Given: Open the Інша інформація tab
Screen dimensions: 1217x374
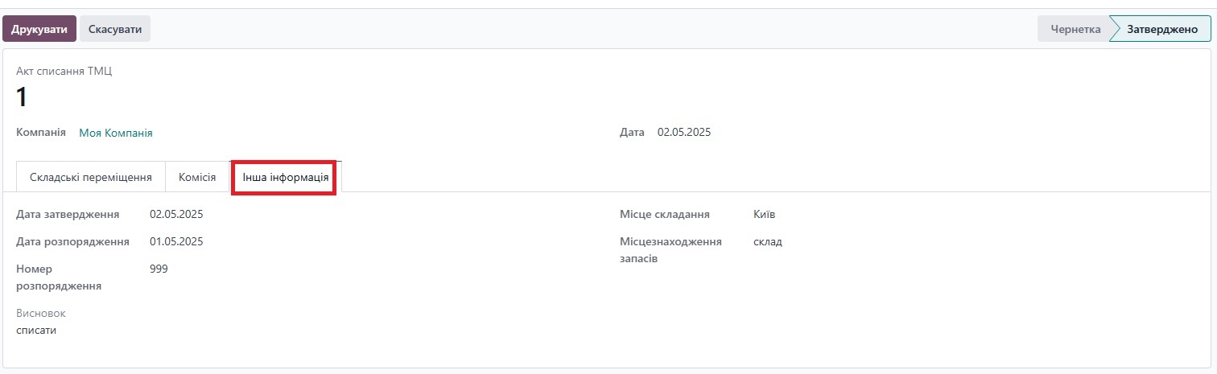Looking at the screenshot, I should click(286, 177).
